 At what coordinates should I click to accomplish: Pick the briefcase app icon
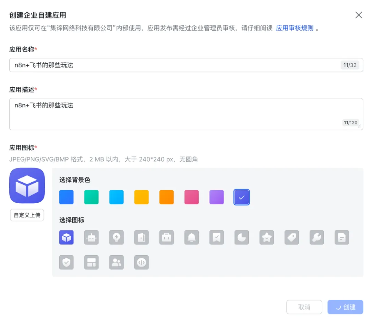click(x=167, y=237)
